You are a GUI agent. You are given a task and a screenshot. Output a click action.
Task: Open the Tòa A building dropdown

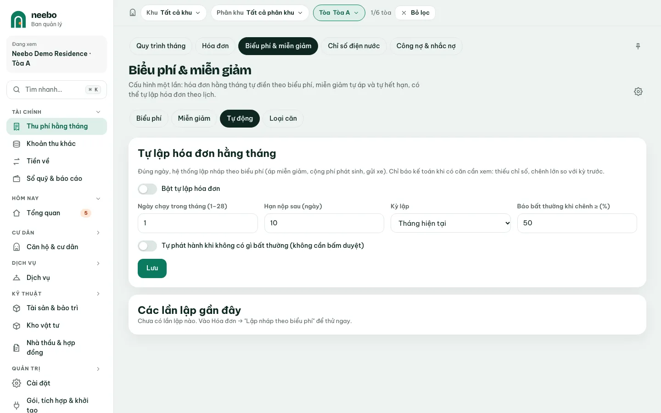tap(339, 13)
